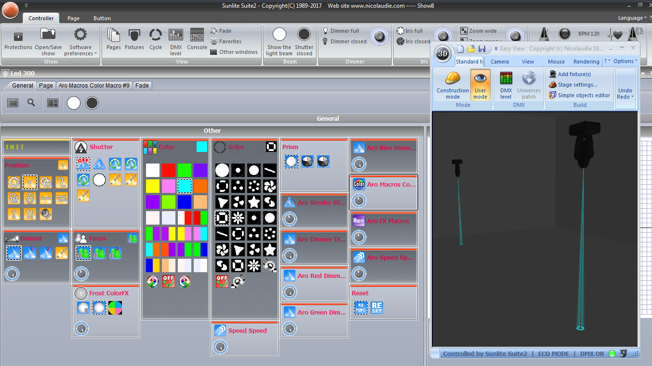
Task: Click DMX ON status in 3D window
Action: pos(592,354)
